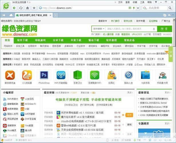Open the 下载 manager in status bar

coord(137,140)
